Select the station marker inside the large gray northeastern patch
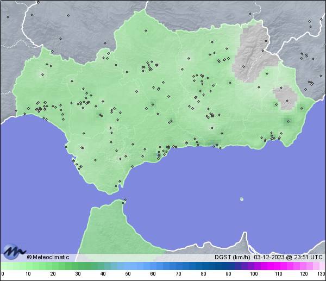The width and height of the screenshot is (326, 281). click(243, 66)
